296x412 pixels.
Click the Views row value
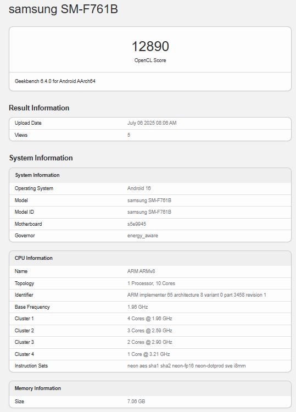pyautogui.click(x=129, y=135)
